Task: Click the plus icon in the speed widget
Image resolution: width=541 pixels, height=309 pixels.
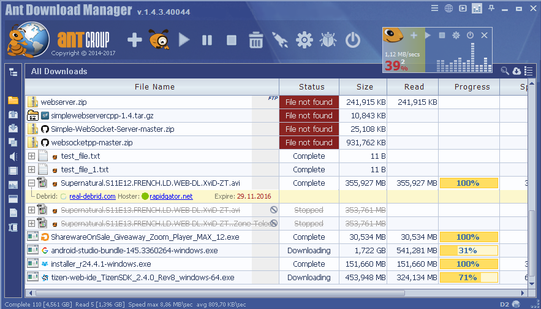Action: (414, 35)
